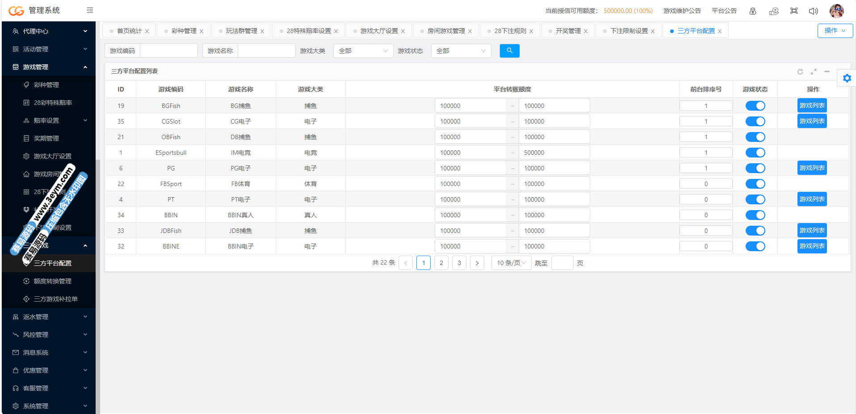The height and width of the screenshot is (414, 856).
Task: Close the 首页统计 tab
Action: point(147,31)
